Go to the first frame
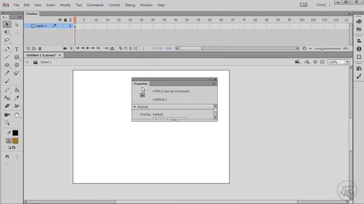 click(x=77, y=48)
